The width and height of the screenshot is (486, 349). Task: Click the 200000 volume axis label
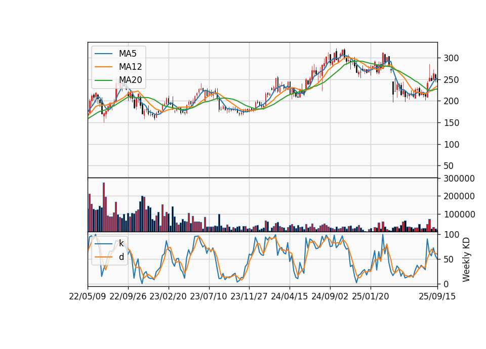pos(459,196)
